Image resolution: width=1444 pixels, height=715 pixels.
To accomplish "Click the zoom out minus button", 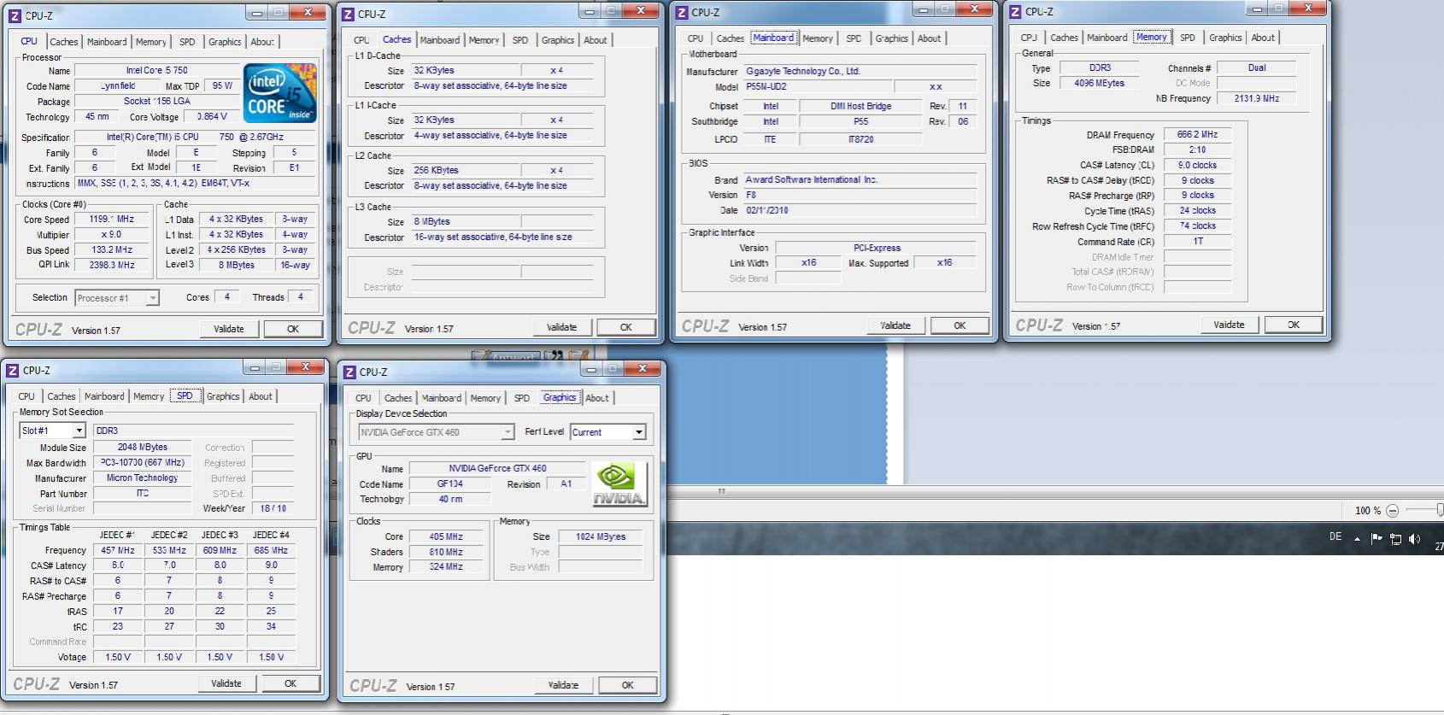I will point(1392,510).
